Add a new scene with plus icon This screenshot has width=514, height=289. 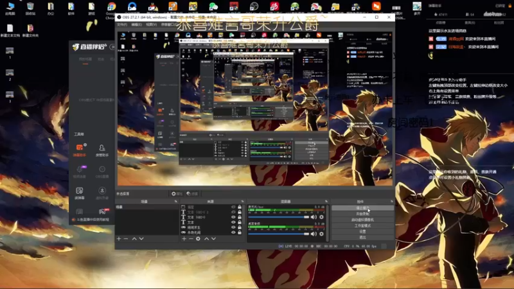pyautogui.click(x=119, y=238)
